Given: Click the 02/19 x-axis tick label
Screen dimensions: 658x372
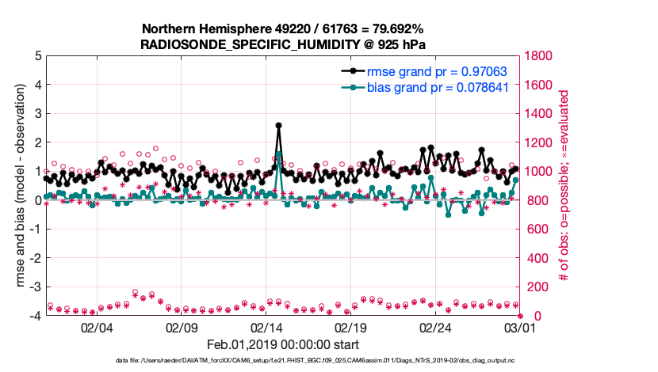Looking at the screenshot, I should [x=350, y=328].
